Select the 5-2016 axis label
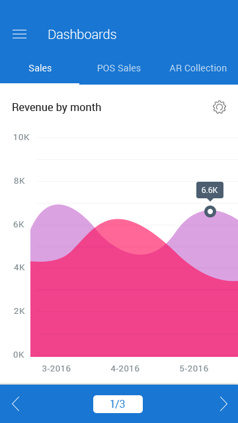238x423 pixels. click(194, 369)
